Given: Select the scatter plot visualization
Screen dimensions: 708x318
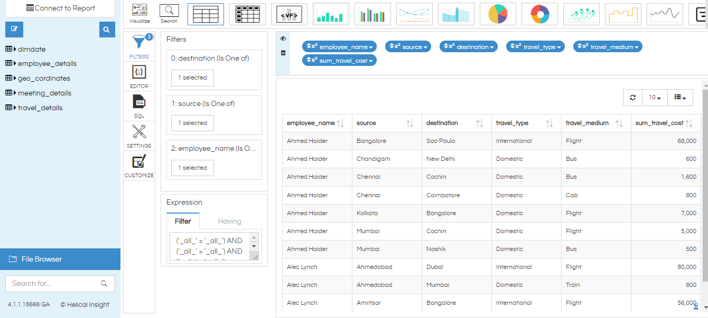Looking at the screenshot, I should coord(581,14).
